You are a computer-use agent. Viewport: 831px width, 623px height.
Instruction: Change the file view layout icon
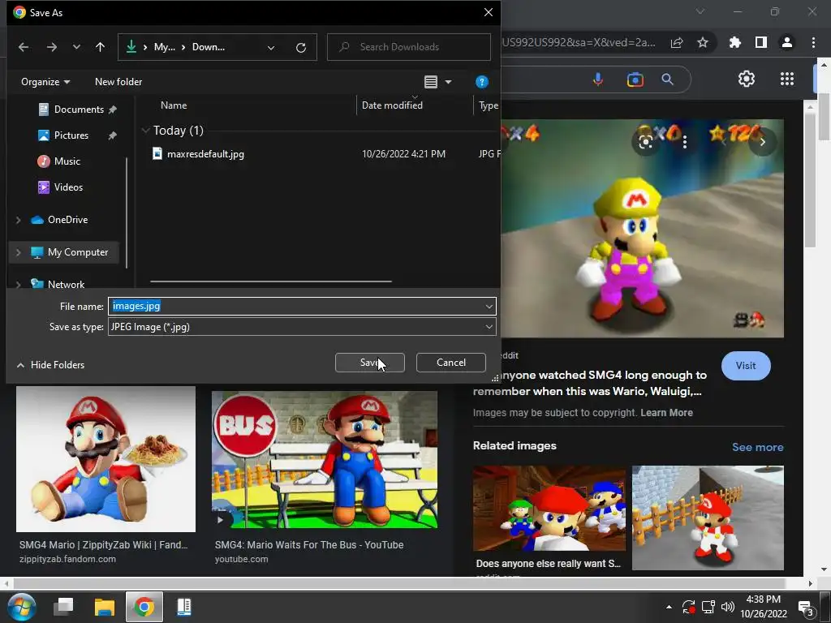click(431, 82)
